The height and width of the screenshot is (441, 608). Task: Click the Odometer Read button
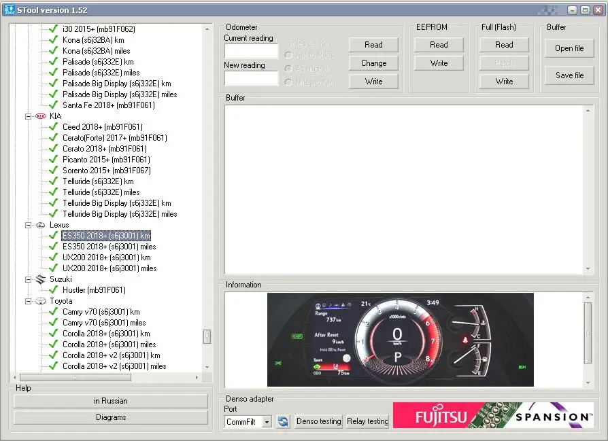pos(373,45)
